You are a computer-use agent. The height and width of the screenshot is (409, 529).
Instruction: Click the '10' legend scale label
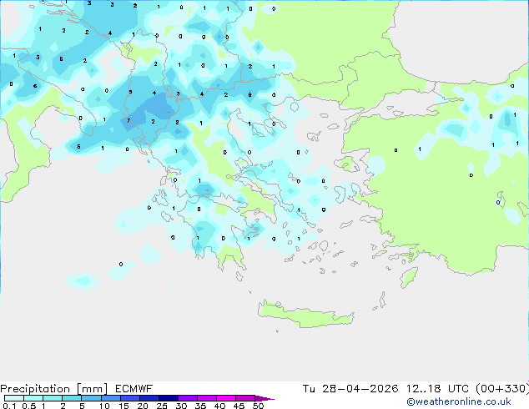(x=104, y=406)
